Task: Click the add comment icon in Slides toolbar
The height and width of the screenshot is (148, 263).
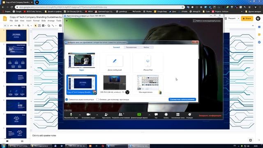Action: tap(60, 25)
